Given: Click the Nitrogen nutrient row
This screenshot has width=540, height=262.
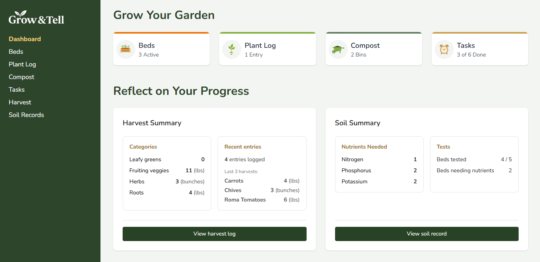Looking at the screenshot, I should pos(379,159).
